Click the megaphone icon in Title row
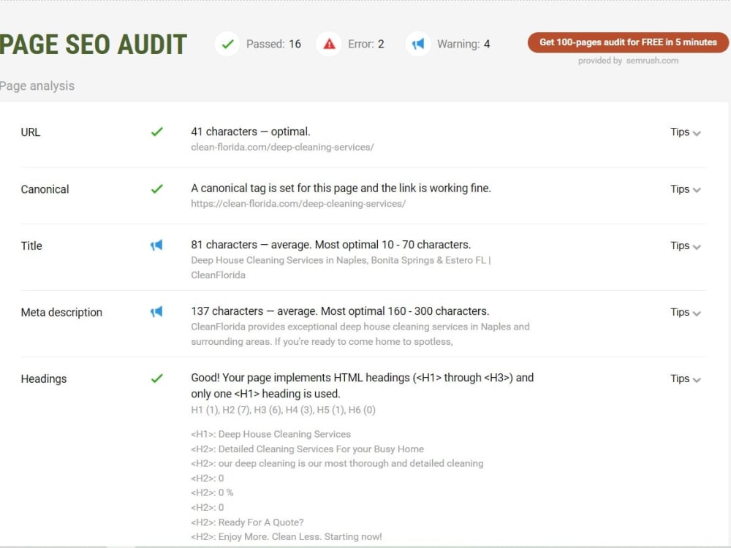The height and width of the screenshot is (548, 731). (x=156, y=245)
